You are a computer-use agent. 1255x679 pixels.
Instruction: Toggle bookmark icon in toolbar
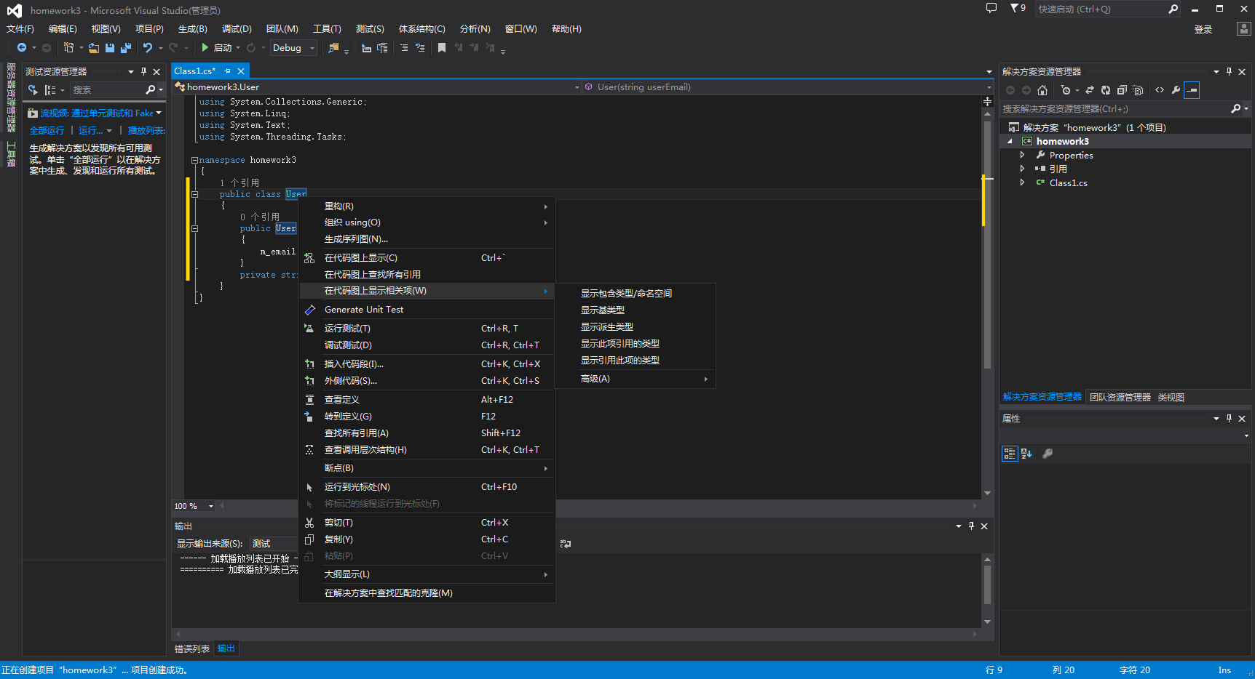[442, 48]
